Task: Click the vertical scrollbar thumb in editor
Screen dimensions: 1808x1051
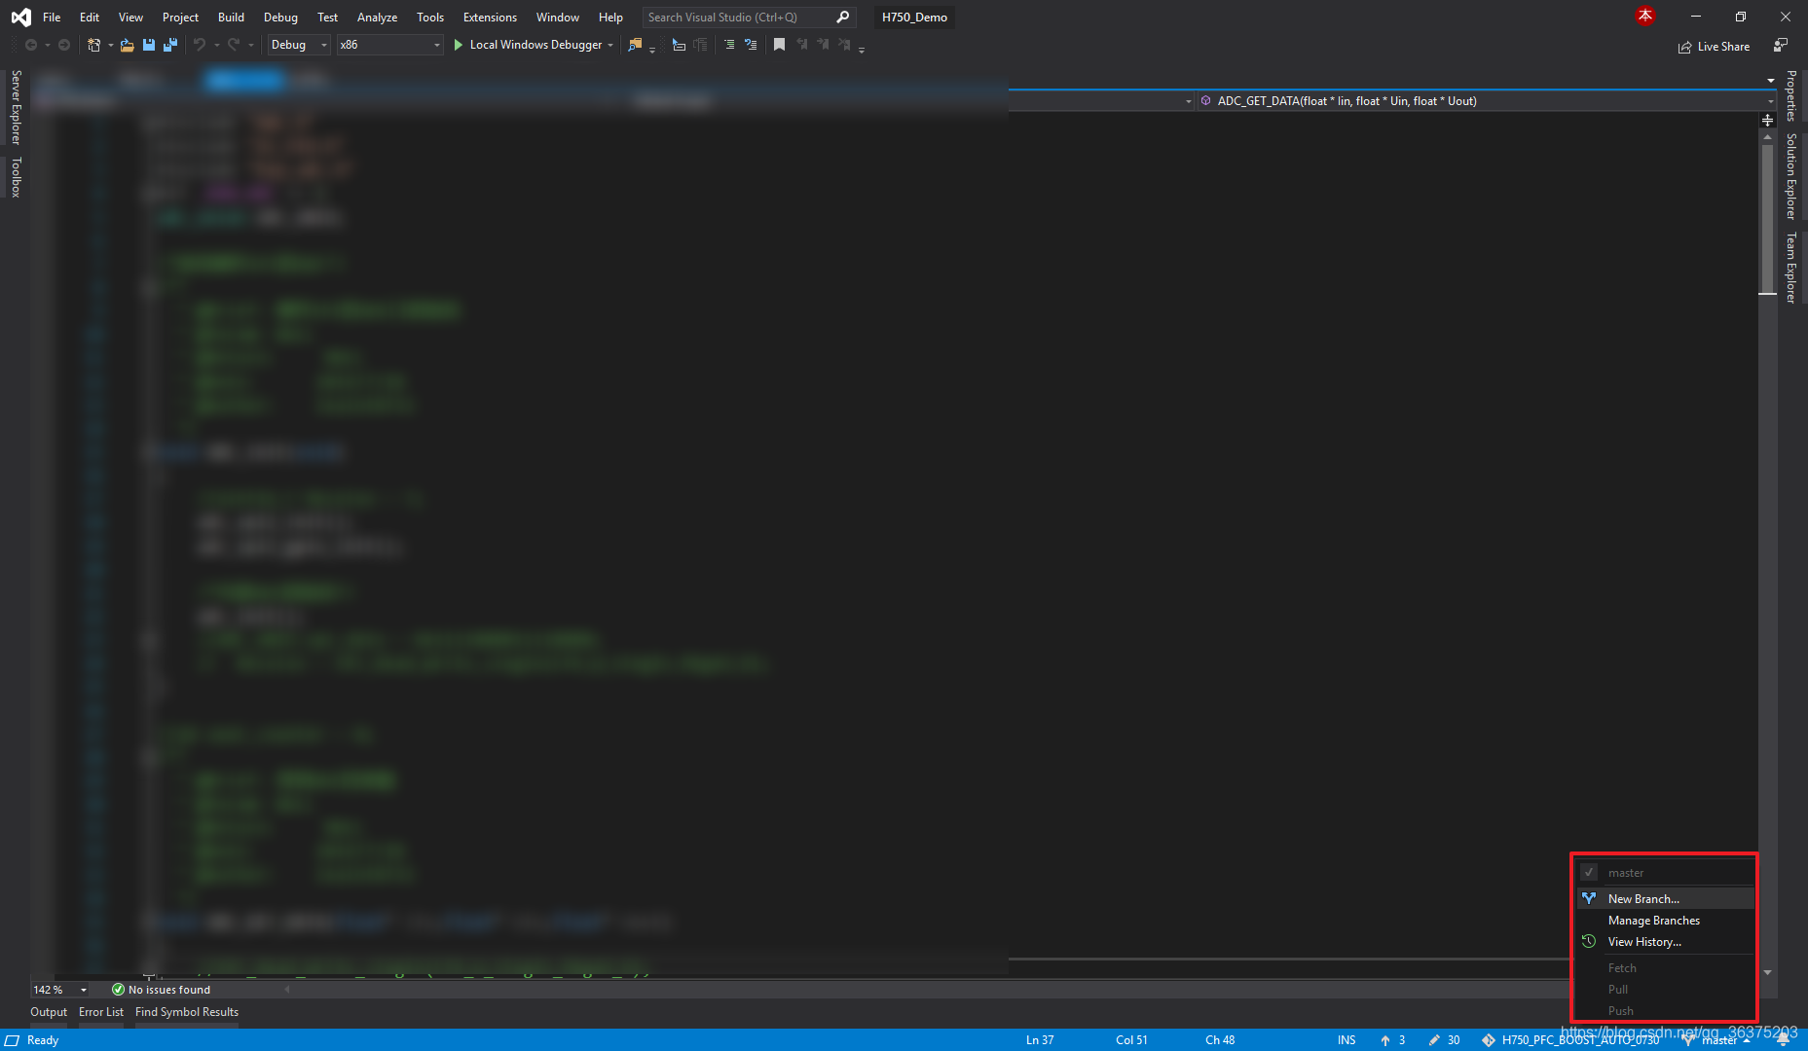Action: pyautogui.click(x=1768, y=218)
